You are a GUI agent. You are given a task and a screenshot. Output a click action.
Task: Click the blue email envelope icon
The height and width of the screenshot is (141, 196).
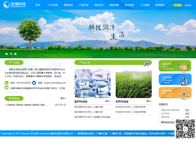(34, 83)
